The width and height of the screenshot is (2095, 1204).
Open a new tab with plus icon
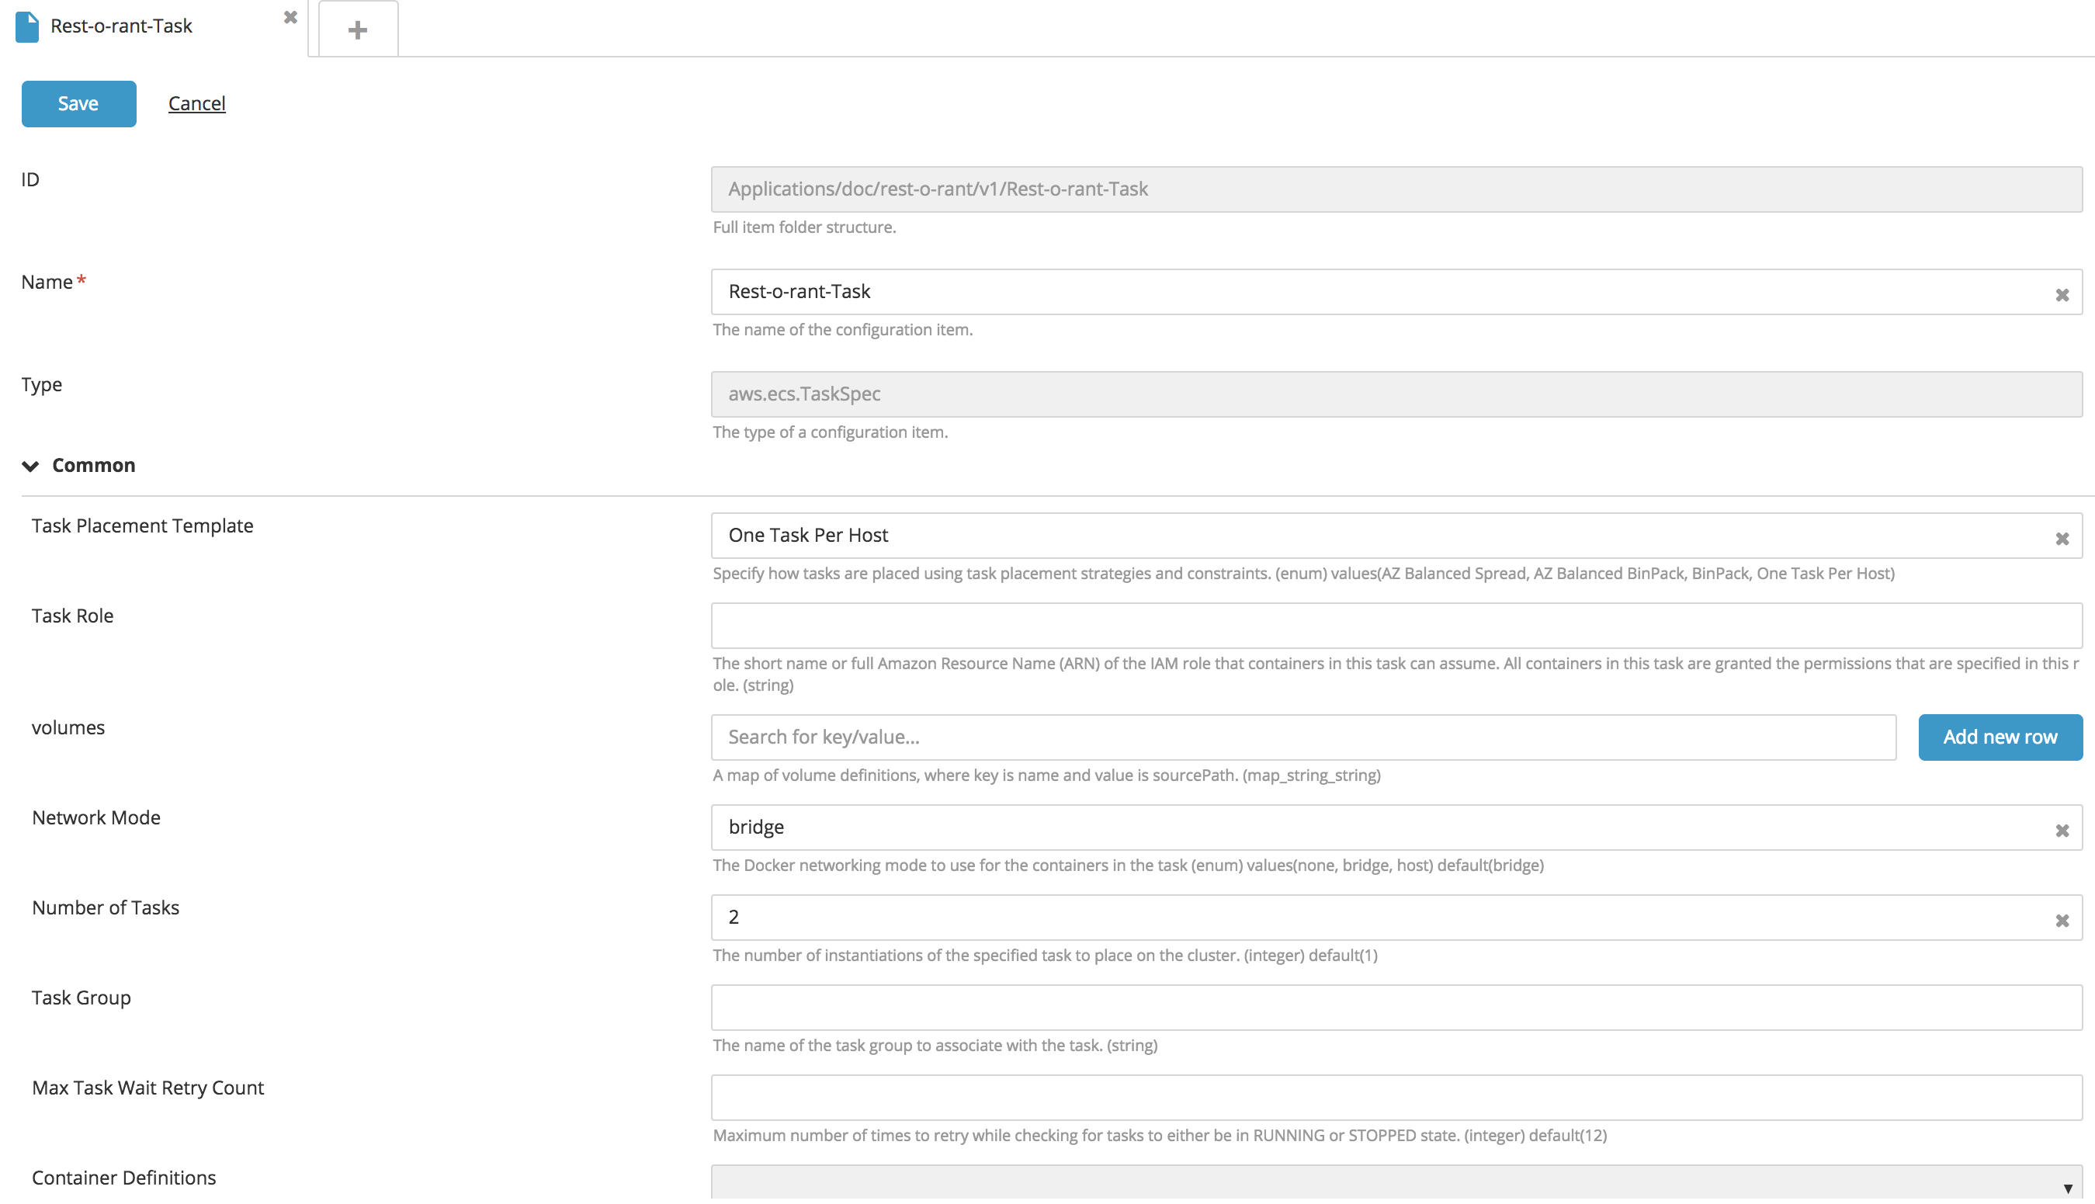tap(357, 29)
